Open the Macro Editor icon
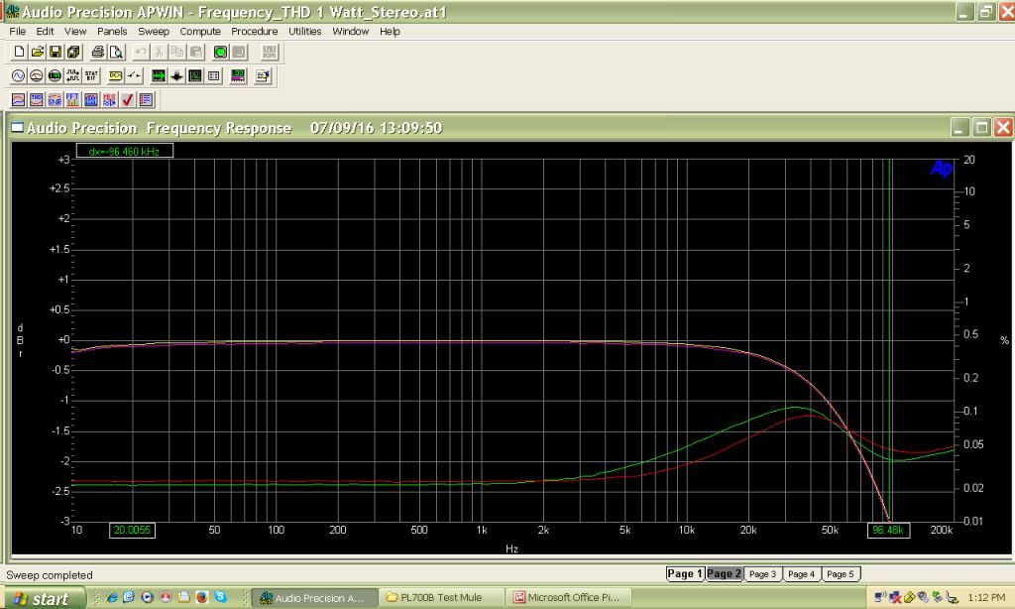The width and height of the screenshot is (1015, 609). coord(262,75)
